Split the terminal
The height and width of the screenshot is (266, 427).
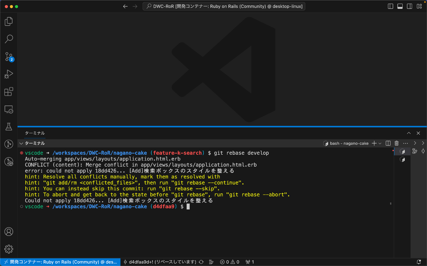(388, 143)
